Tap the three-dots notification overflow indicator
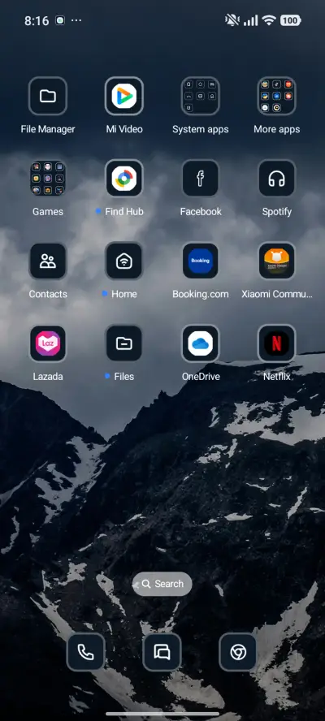The image size is (325, 721). pos(76,20)
